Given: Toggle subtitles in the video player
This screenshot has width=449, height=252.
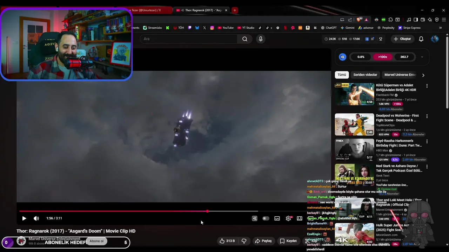Looking at the screenshot, I should point(277,218).
